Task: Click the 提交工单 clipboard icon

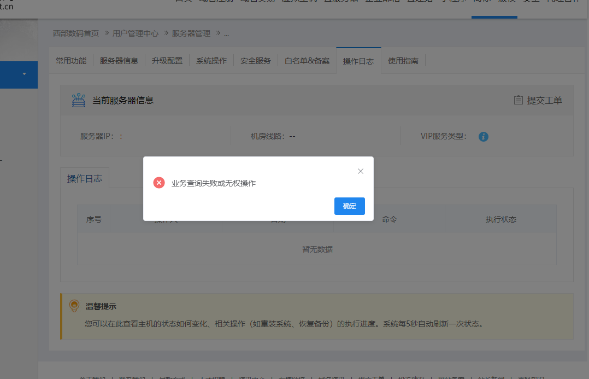Action: coord(519,100)
